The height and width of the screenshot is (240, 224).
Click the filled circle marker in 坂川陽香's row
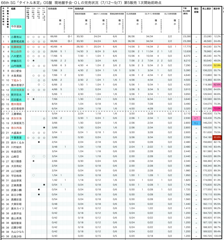33,161
